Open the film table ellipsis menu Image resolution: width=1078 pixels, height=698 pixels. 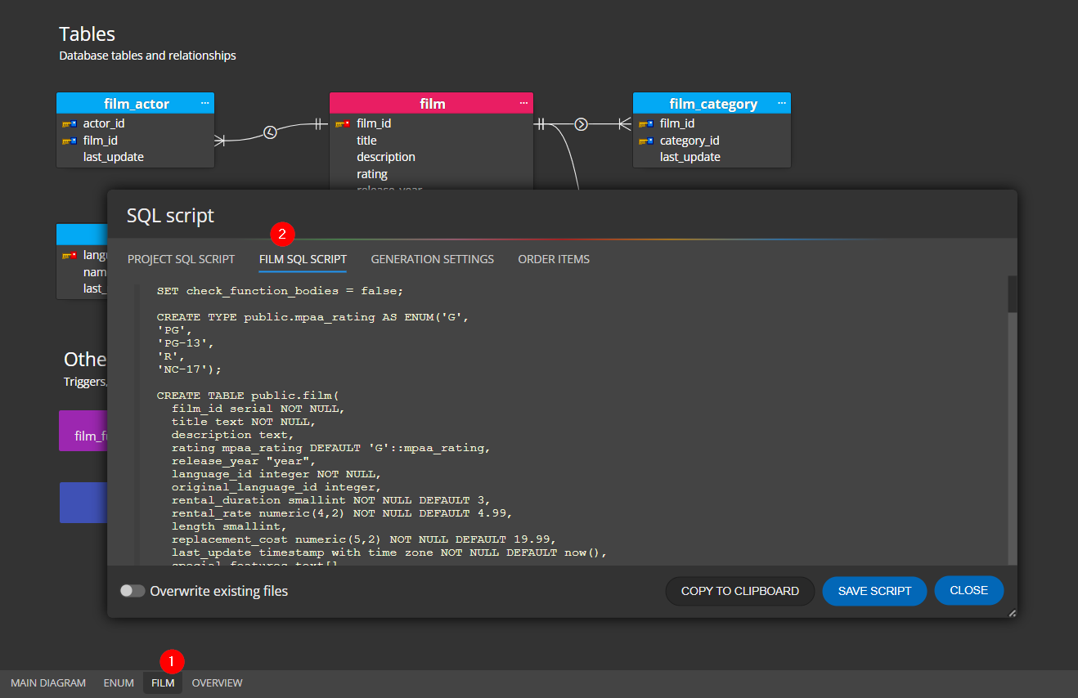pyautogui.click(x=523, y=103)
